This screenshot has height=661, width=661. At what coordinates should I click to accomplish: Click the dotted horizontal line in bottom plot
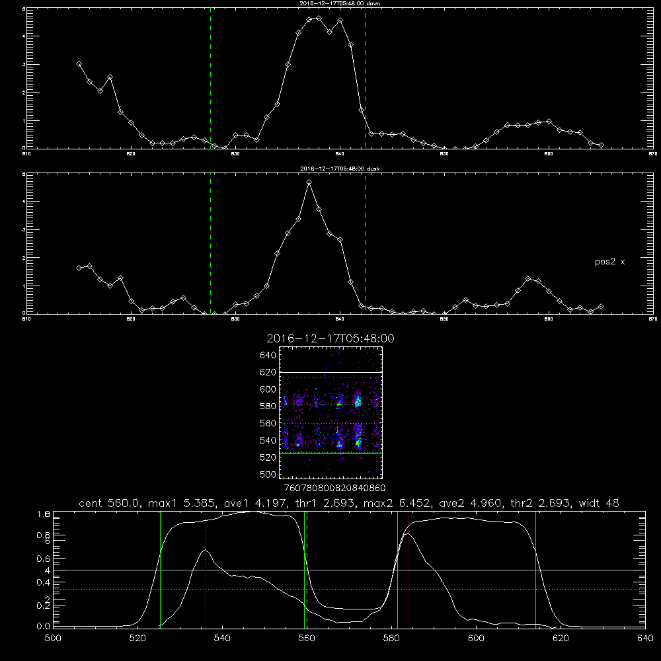pos(349,589)
